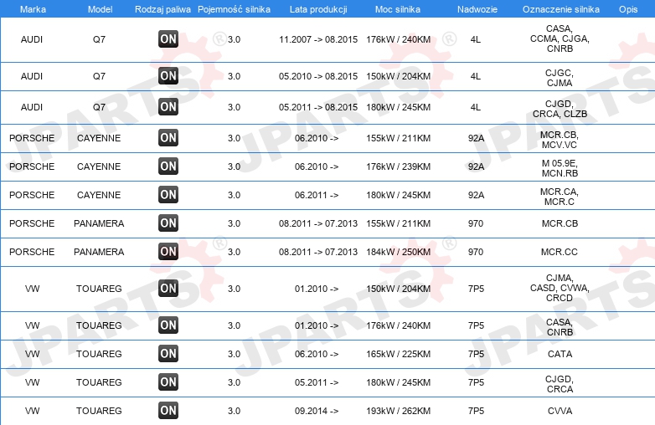Screen dimensions: 655x425
Task: Click PORSCHE brand in the MCR.CC row
Action: click(x=32, y=252)
